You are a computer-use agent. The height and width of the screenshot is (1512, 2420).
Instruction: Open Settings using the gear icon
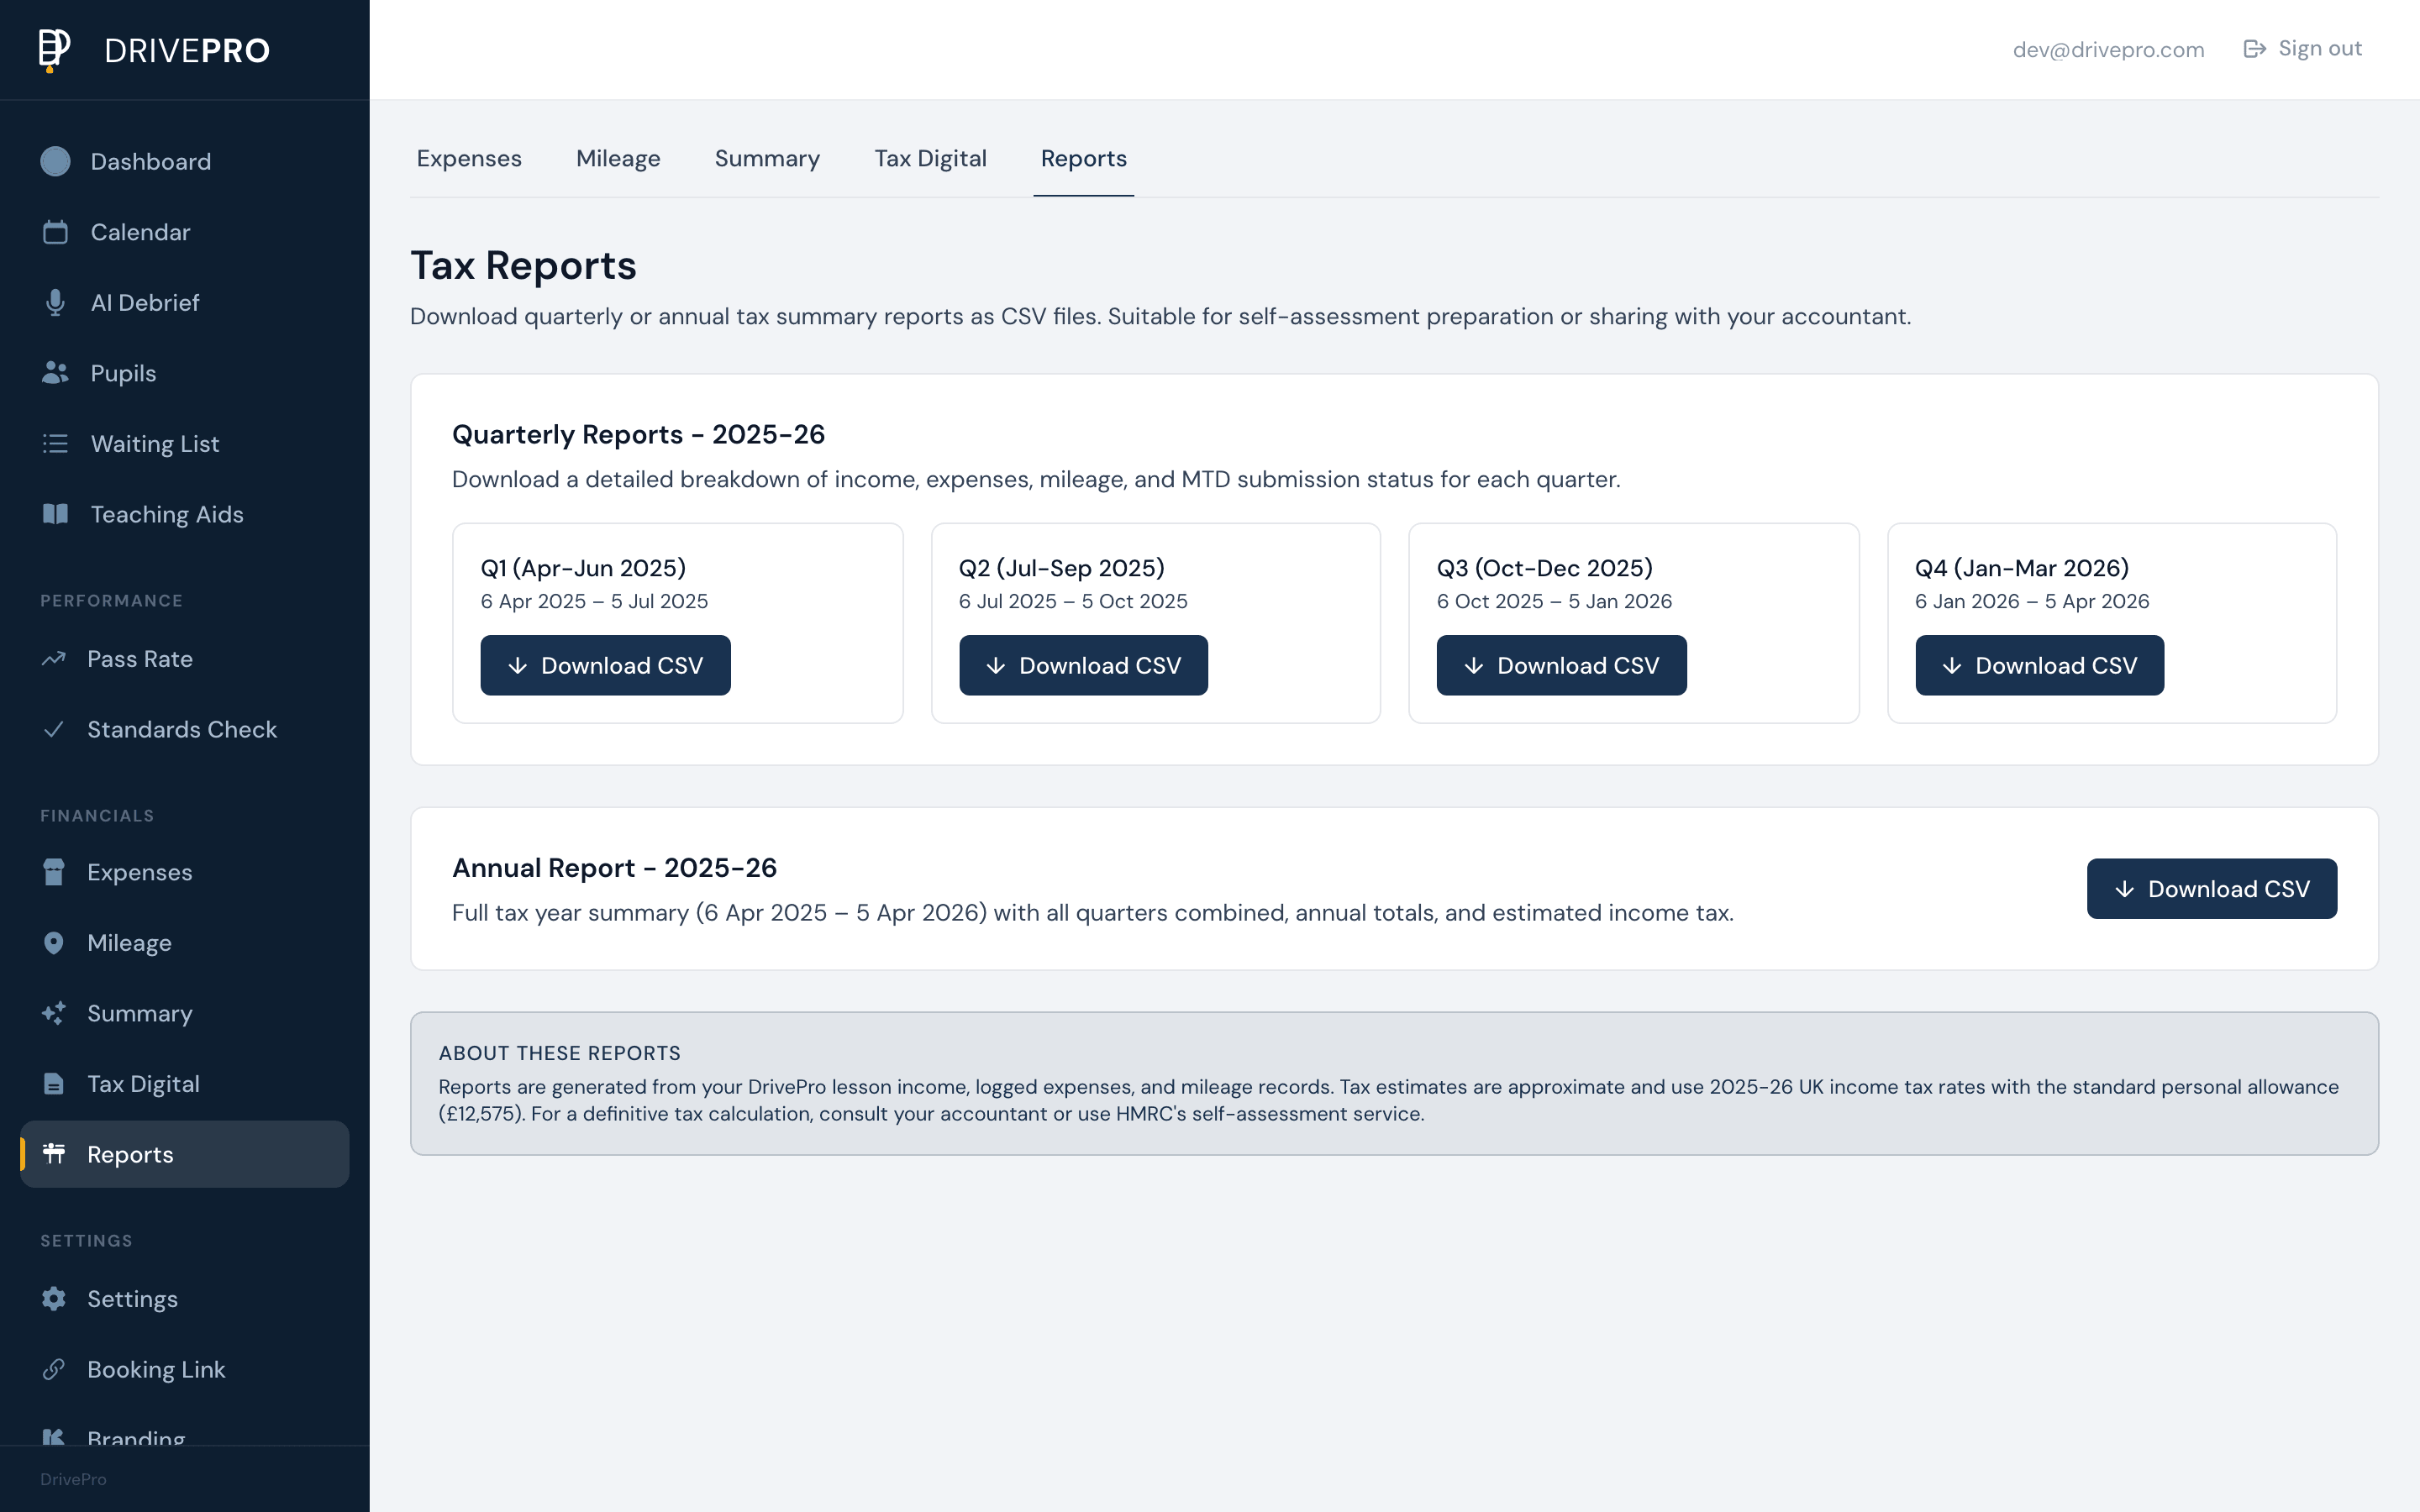tap(55, 1298)
